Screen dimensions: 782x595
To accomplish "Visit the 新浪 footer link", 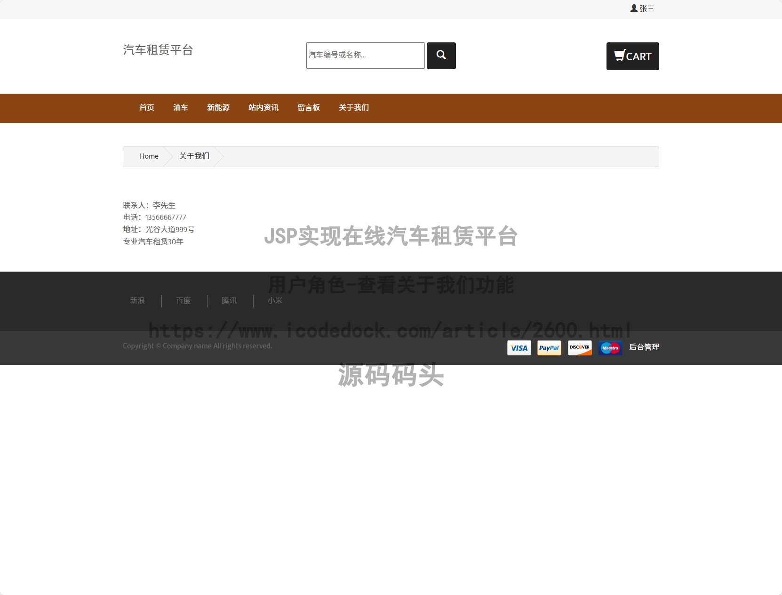I will coord(137,301).
